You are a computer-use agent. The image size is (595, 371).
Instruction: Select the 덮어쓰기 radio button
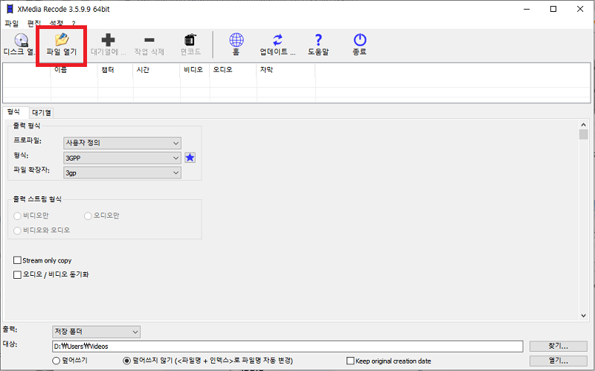pyautogui.click(x=57, y=361)
